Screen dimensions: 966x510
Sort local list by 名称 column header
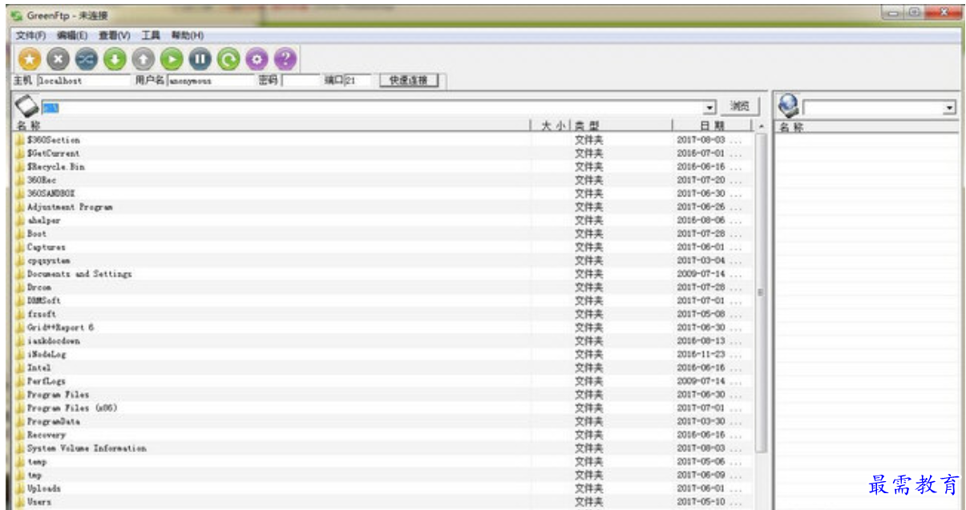(x=272, y=126)
